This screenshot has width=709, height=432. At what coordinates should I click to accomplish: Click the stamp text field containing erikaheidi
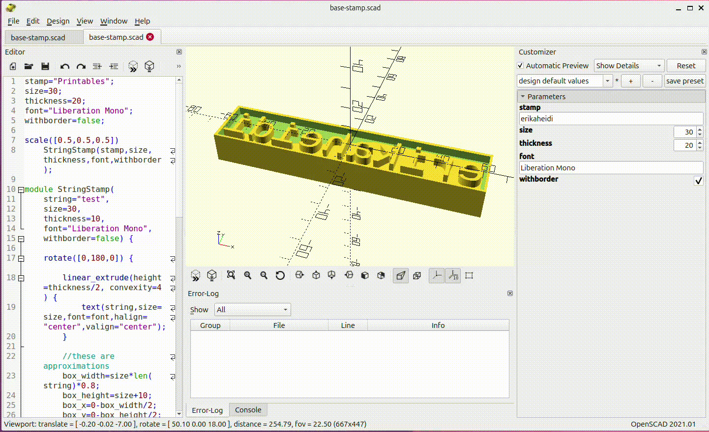click(611, 119)
